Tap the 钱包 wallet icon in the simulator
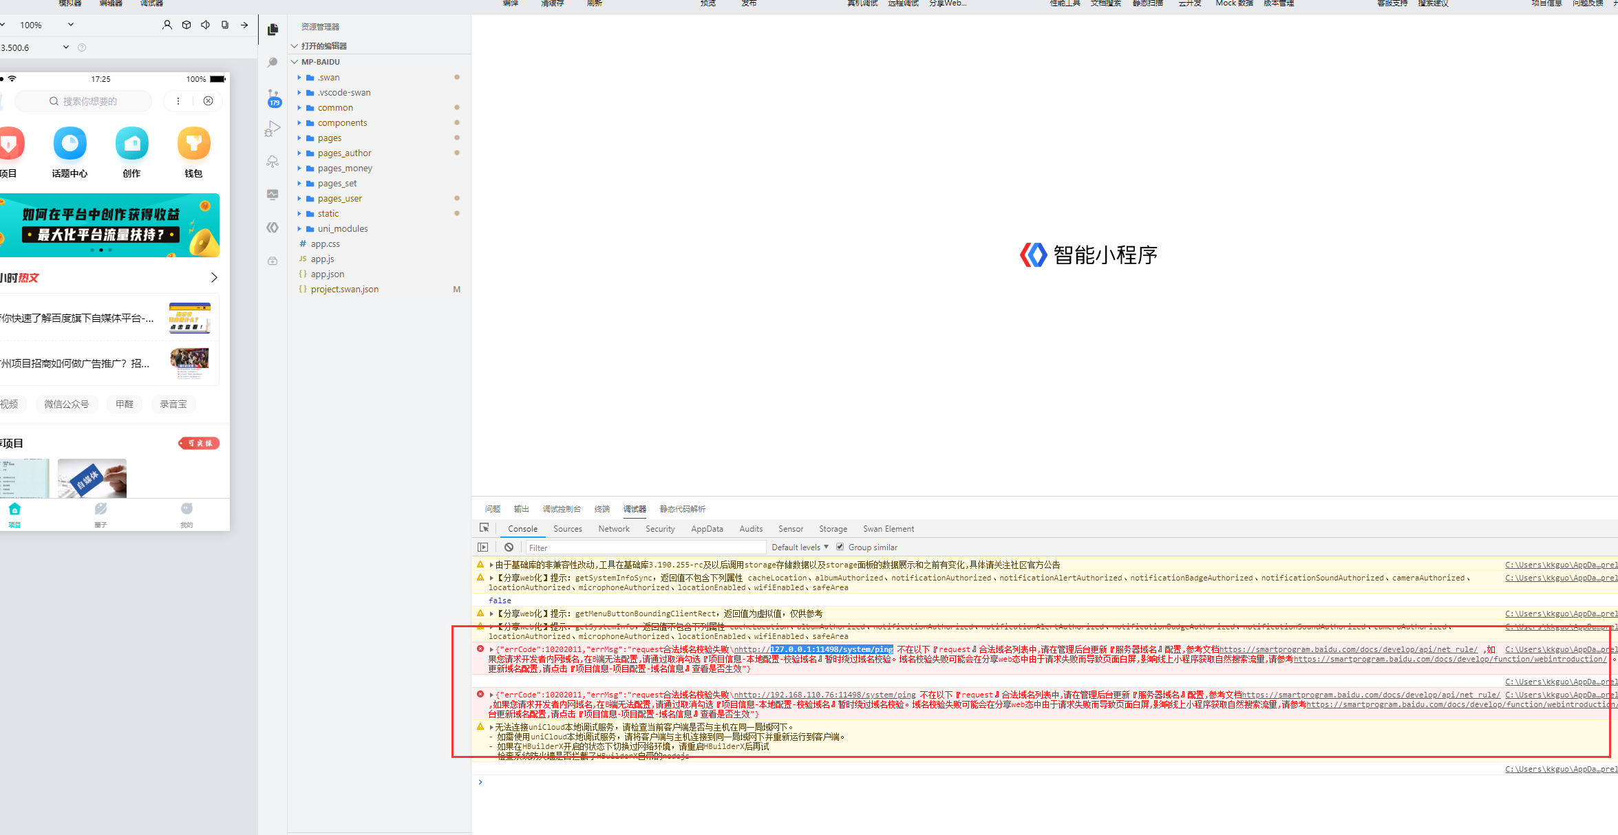Screen dimensions: 1618x835 click(193, 144)
